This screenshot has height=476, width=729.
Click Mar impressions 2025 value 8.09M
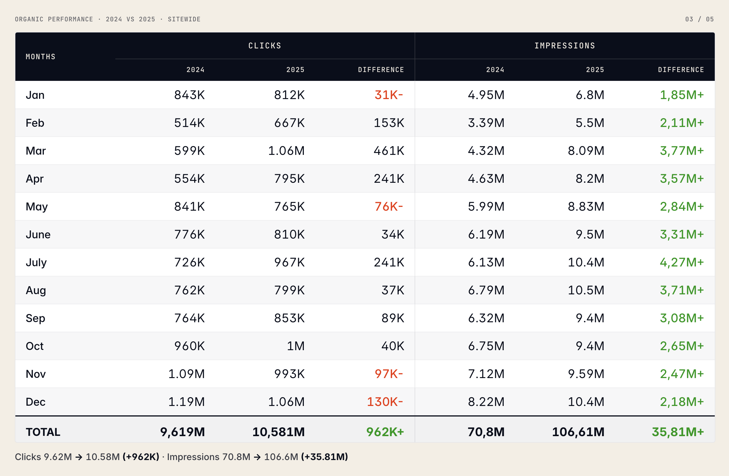(586, 151)
